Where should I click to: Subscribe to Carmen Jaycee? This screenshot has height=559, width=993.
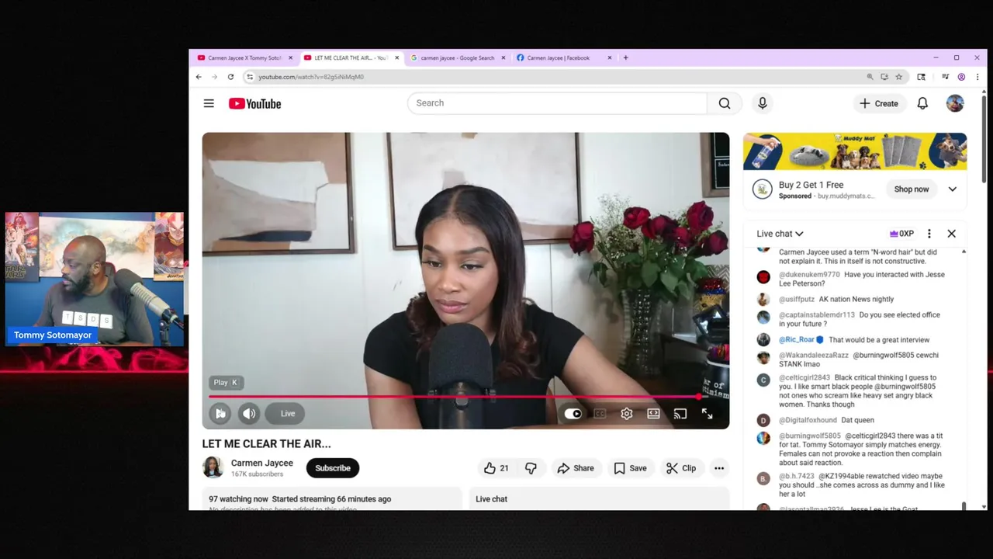click(x=333, y=468)
